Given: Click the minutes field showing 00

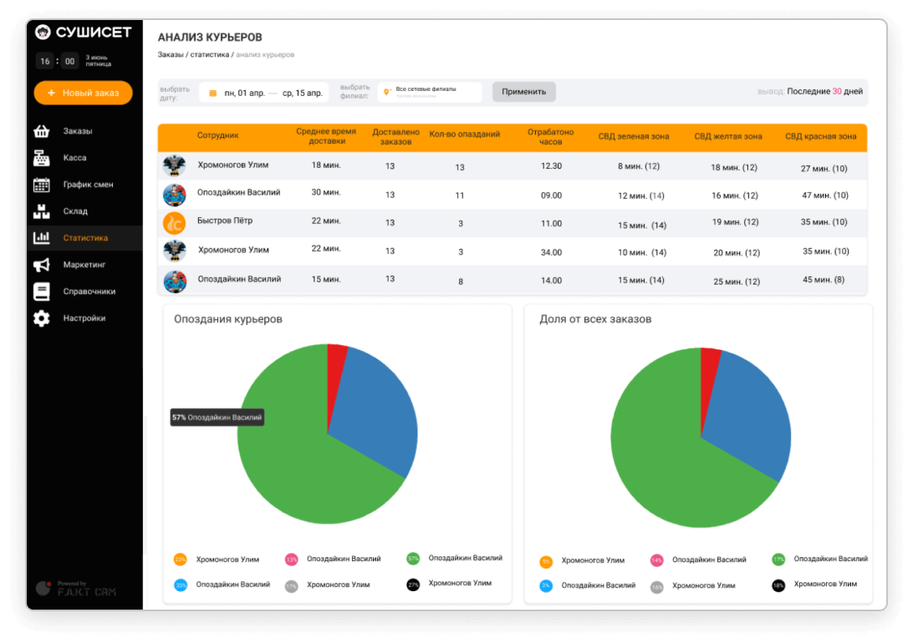Looking at the screenshot, I should click(70, 61).
